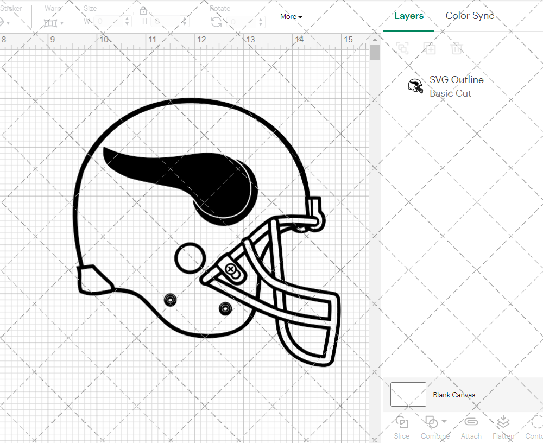Switch to the Layers tab
Image resolution: width=543 pixels, height=443 pixels.
click(409, 16)
